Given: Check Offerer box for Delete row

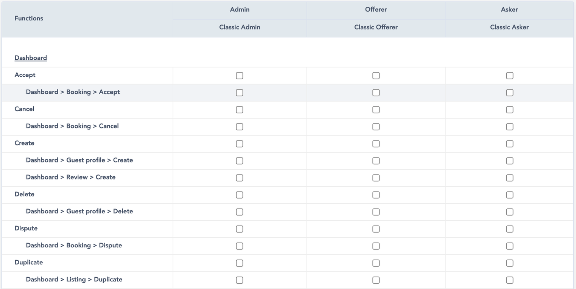Looking at the screenshot, I should coord(376,195).
